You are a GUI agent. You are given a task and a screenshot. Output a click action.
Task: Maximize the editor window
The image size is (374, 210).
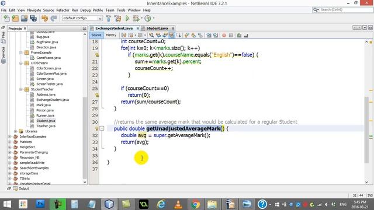tap(370, 28)
